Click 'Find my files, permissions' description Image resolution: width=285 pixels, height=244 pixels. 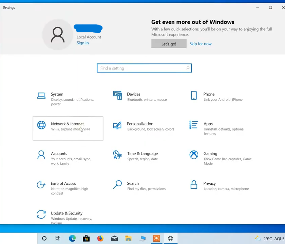point(146,189)
